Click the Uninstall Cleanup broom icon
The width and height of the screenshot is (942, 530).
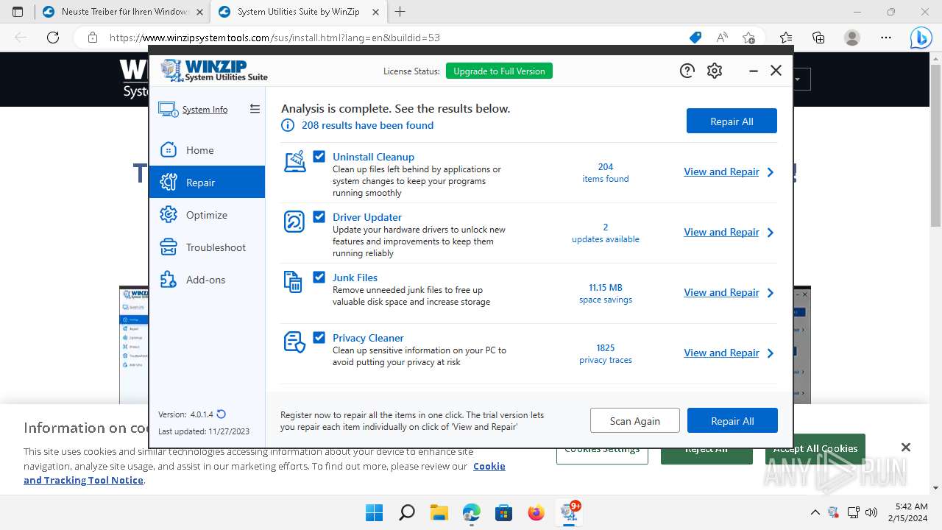tap(294, 161)
